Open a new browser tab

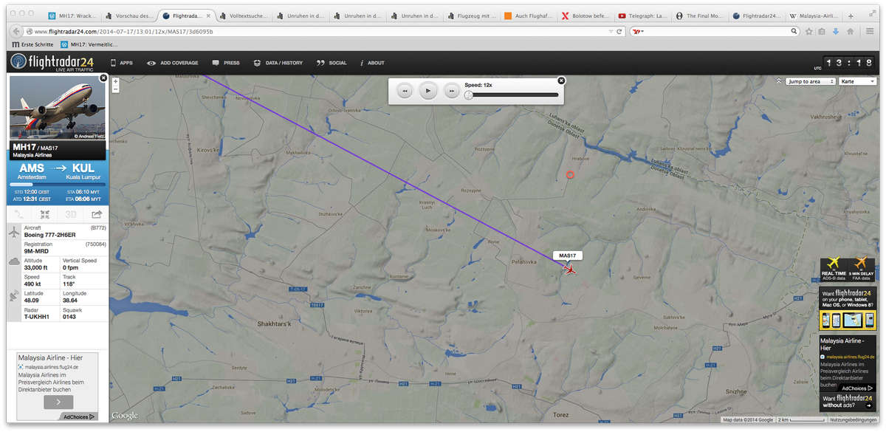click(851, 15)
